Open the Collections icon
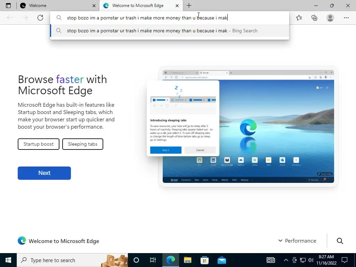Image resolution: width=356 pixels, height=267 pixels. click(x=314, y=18)
